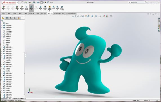Save the document with the Save icon
The height and width of the screenshot is (102, 161).
30,2
